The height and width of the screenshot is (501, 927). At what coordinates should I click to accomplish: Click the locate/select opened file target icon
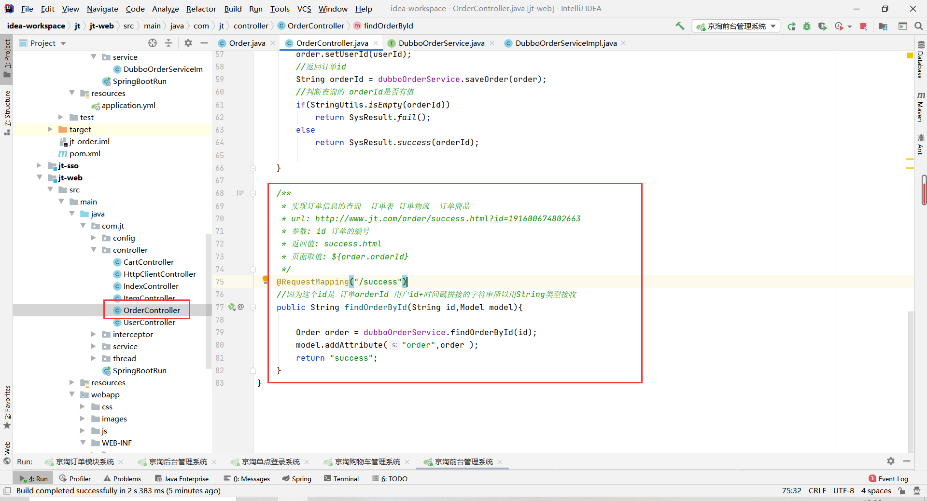click(x=153, y=43)
